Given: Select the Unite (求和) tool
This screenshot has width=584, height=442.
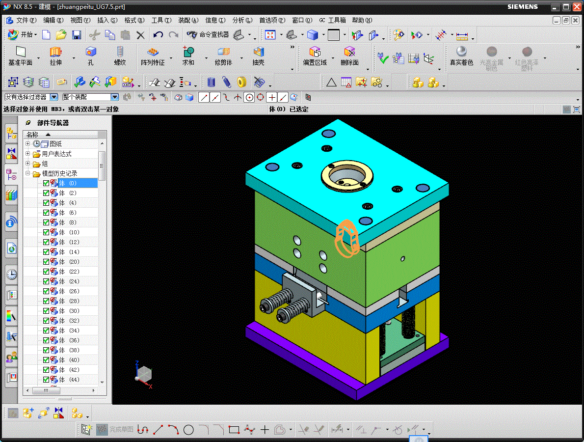Looking at the screenshot, I should click(x=188, y=56).
